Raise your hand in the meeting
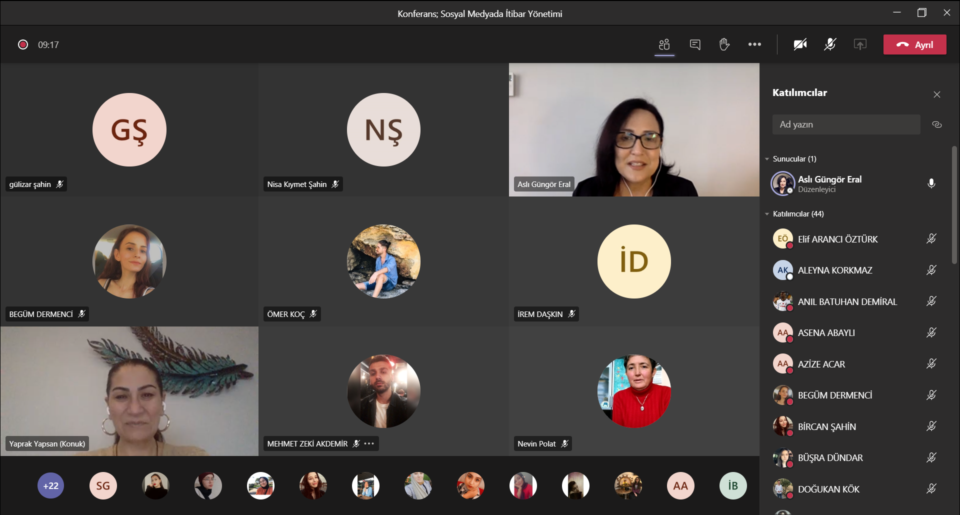The width and height of the screenshot is (960, 515). coord(724,44)
